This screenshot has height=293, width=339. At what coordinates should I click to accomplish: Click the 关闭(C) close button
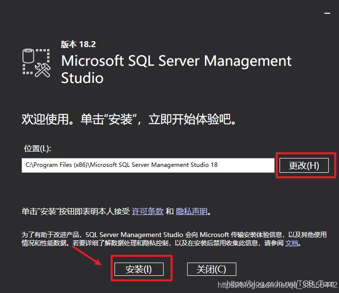211,269
